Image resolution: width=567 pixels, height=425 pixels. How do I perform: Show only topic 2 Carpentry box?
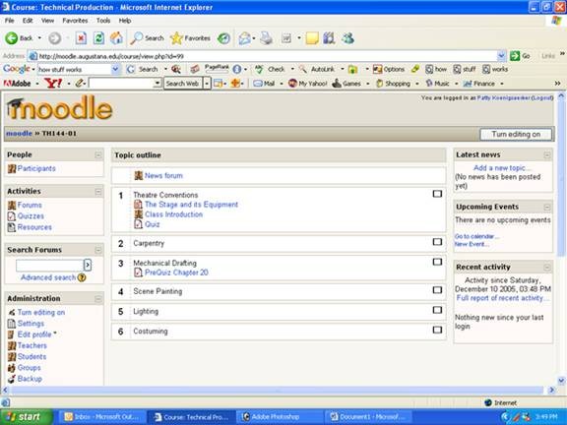pos(437,242)
